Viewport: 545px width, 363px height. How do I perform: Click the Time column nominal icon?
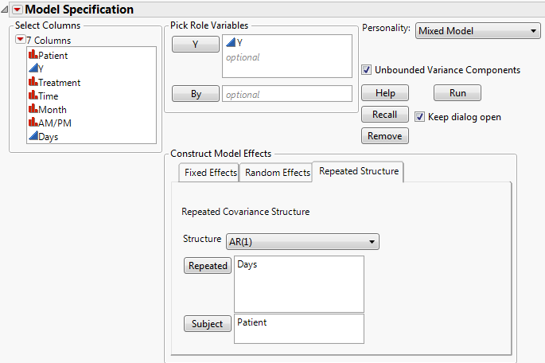(x=33, y=96)
